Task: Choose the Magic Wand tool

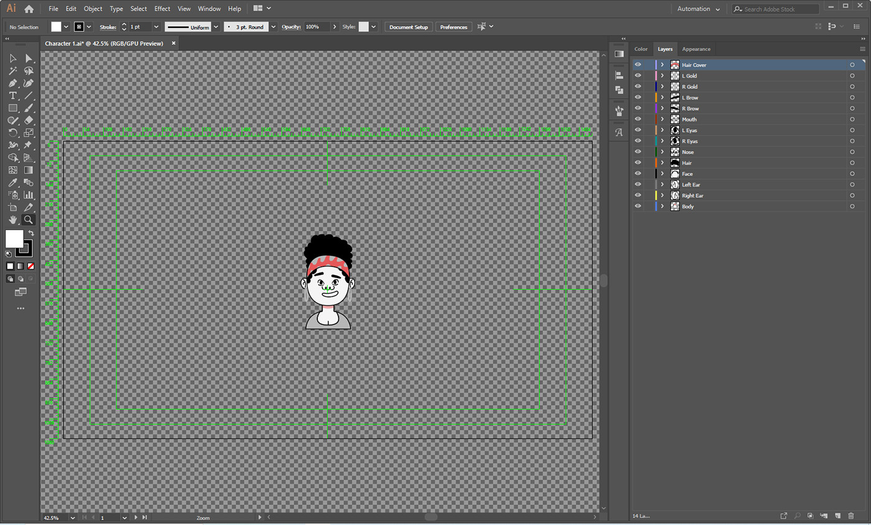Action: tap(12, 70)
